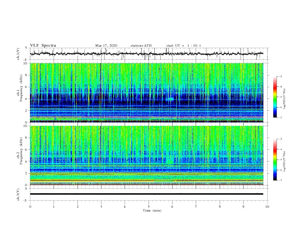Click the "5" tick on ch.1(V) axis
Image resolution: width=301 pixels, height=232 pixels.
pyautogui.click(x=26, y=48)
